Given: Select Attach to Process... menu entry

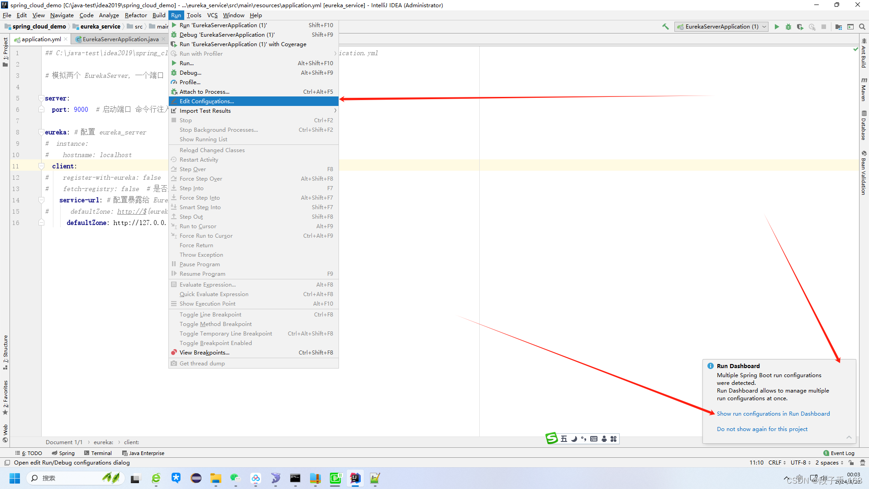Looking at the screenshot, I should (x=253, y=91).
